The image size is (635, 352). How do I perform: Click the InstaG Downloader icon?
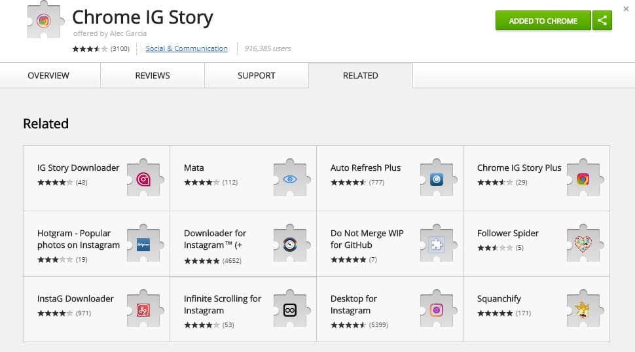tap(145, 309)
